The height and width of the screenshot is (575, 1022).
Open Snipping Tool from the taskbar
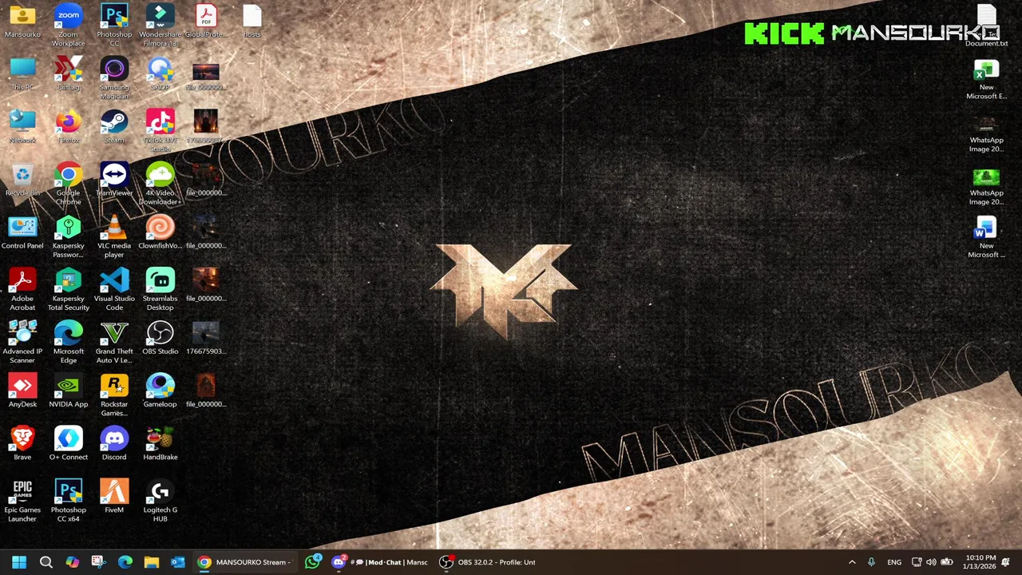tap(98, 562)
